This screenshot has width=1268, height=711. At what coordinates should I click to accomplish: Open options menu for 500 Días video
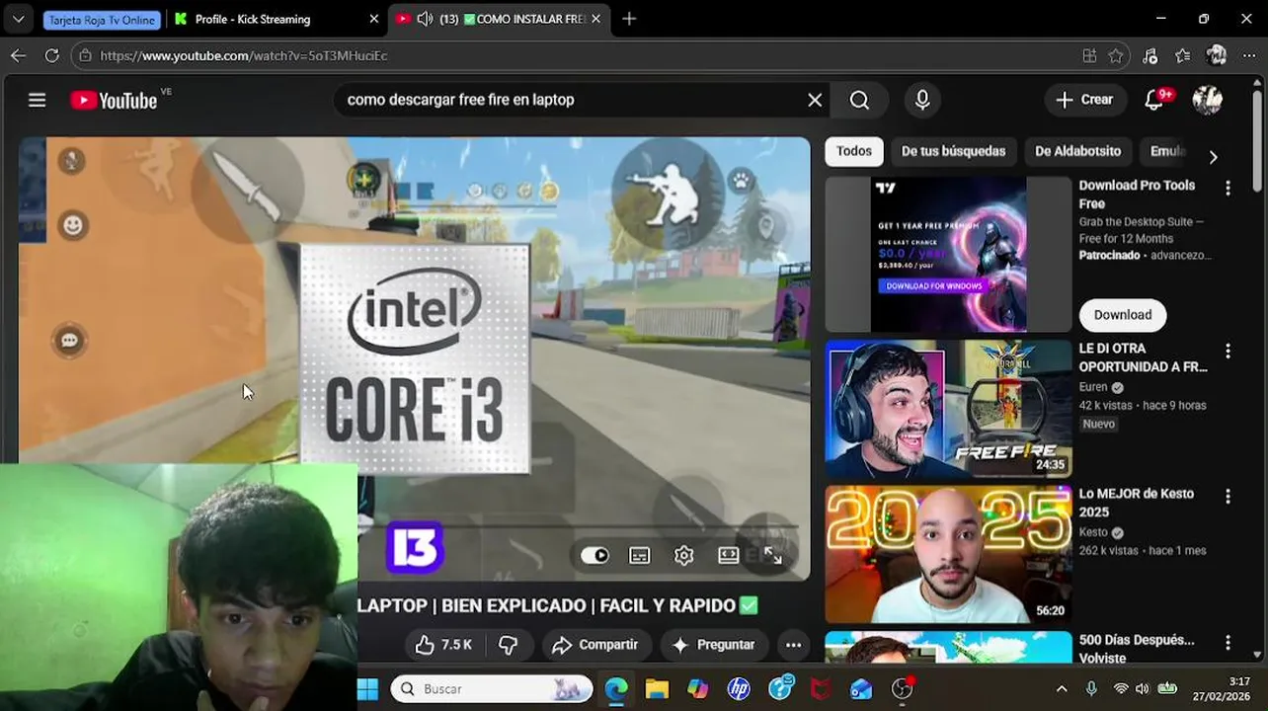click(1228, 642)
